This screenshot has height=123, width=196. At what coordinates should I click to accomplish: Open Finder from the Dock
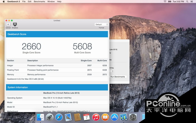(40, 117)
